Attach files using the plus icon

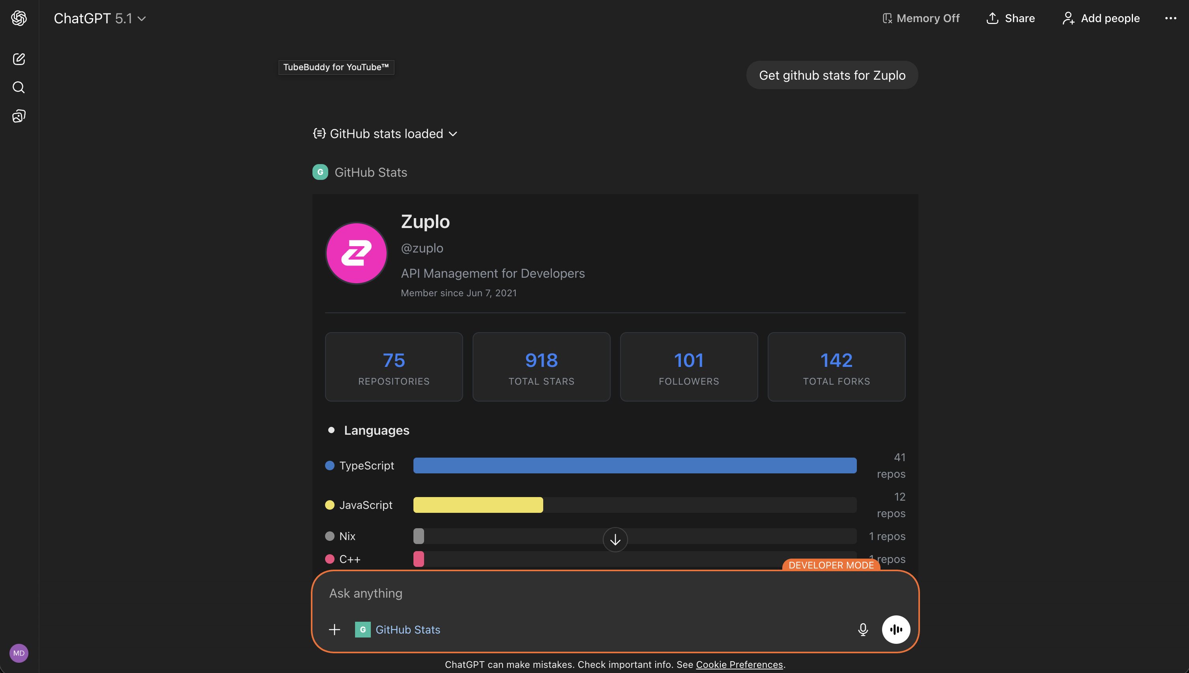click(x=334, y=629)
